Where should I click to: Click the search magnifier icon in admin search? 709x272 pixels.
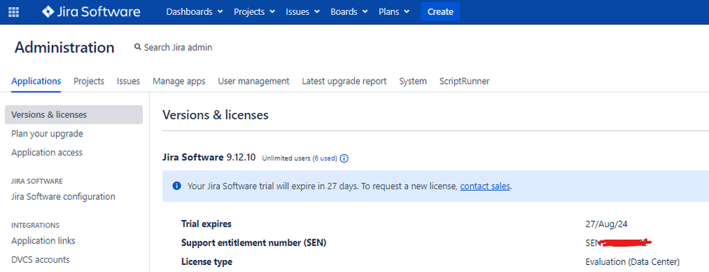point(138,47)
